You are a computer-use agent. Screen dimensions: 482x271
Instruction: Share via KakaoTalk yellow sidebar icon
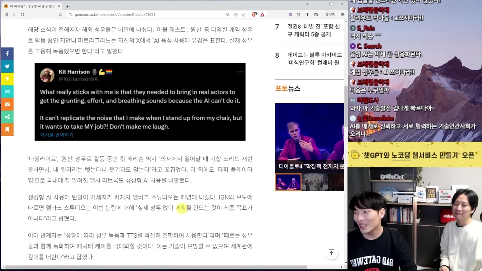click(7, 79)
